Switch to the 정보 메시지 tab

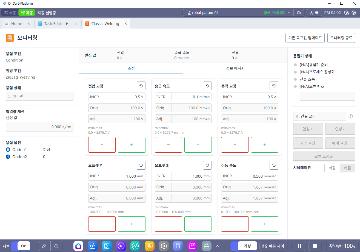click(x=235, y=68)
